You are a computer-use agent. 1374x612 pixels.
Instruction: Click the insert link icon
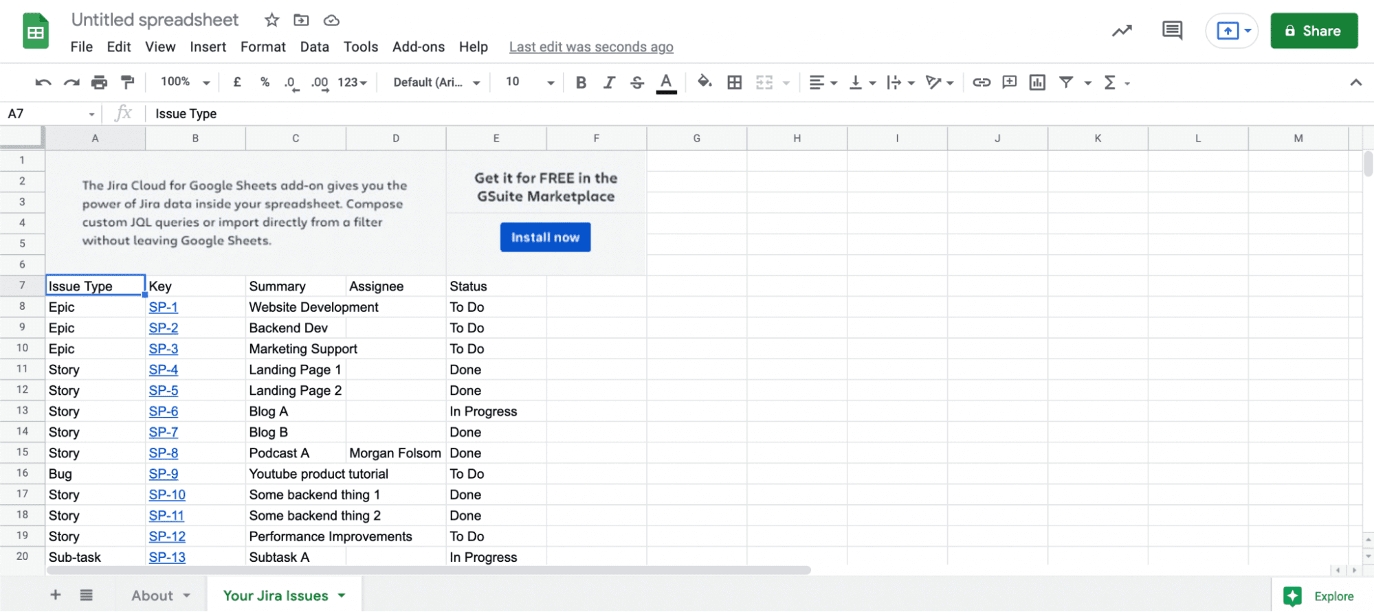point(981,82)
